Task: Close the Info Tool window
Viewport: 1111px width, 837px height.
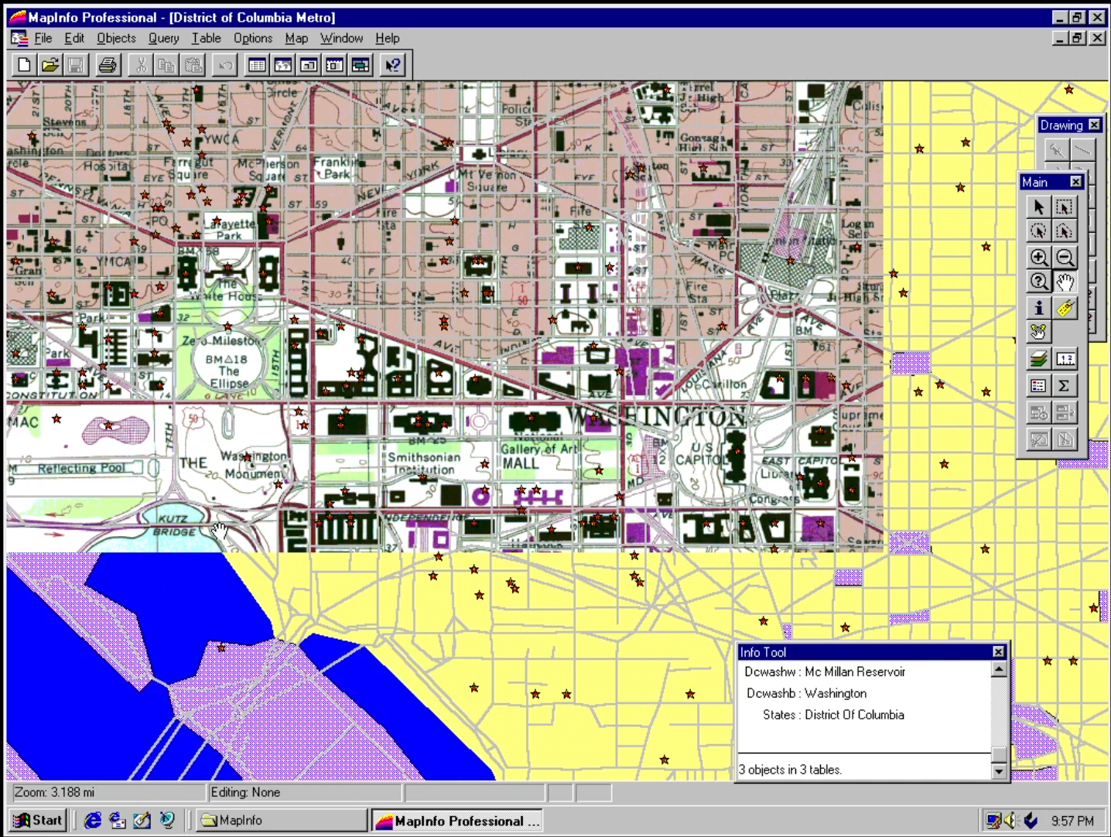Action: 998,652
